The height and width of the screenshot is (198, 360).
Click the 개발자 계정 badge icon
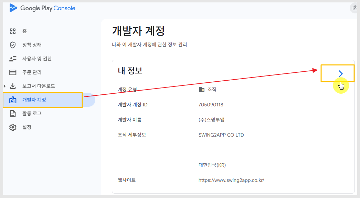tap(13, 100)
